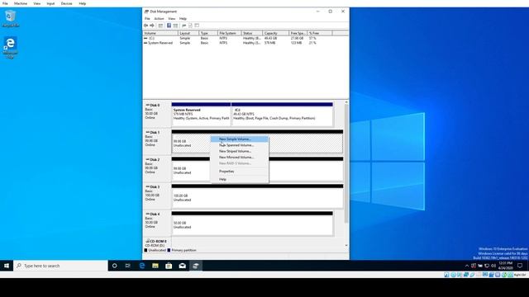Viewport: 529px width, 297px height.
Task: Open the Disk Management View menu
Action: tap(172, 18)
